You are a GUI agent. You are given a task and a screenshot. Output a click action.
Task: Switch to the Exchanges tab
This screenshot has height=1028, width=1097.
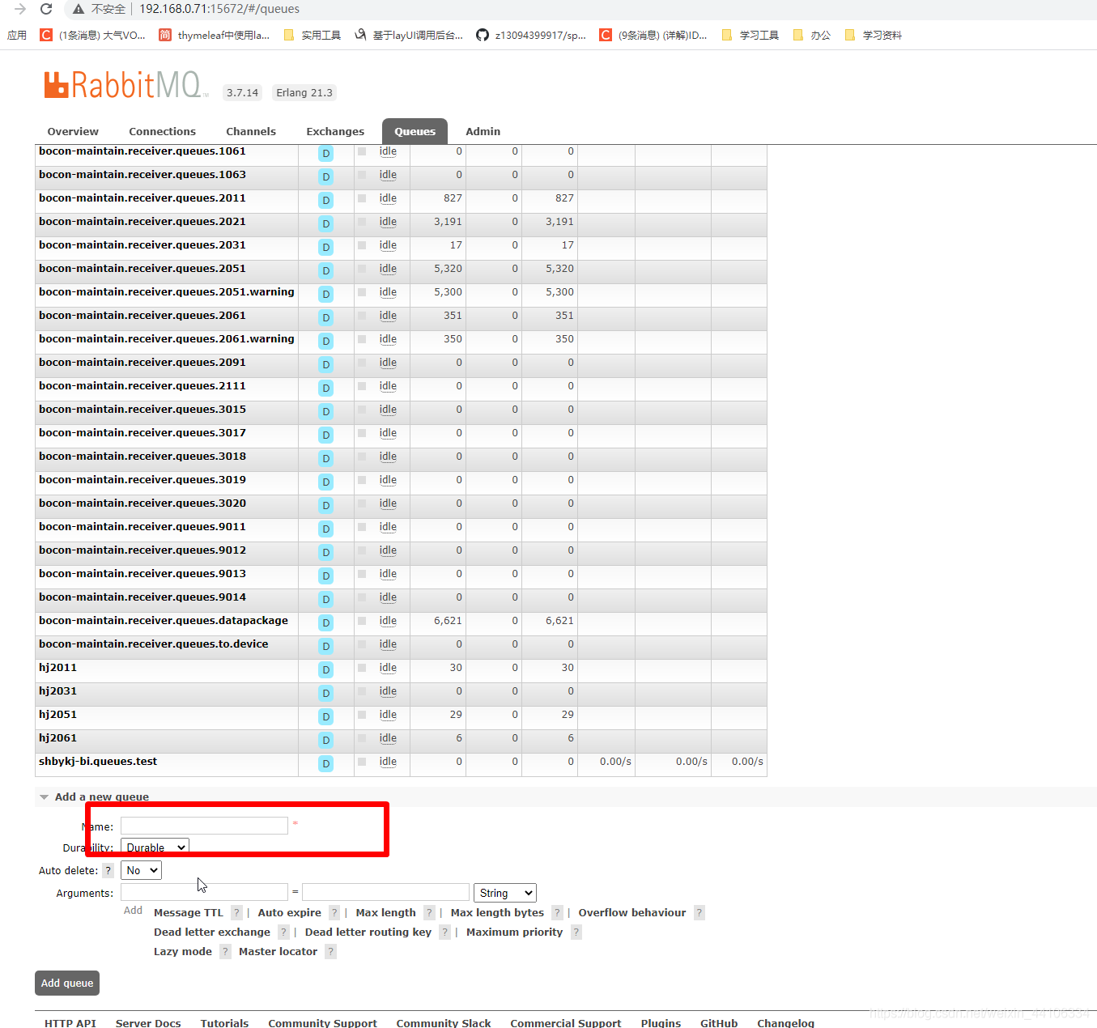click(335, 132)
